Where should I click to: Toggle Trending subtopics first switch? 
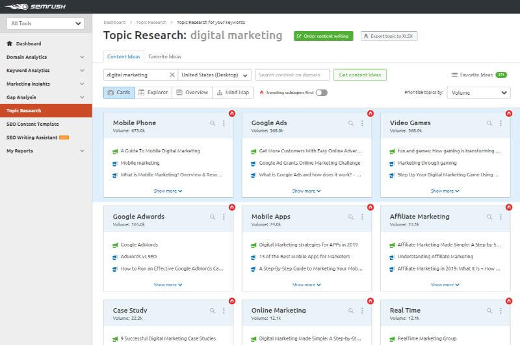[321, 93]
